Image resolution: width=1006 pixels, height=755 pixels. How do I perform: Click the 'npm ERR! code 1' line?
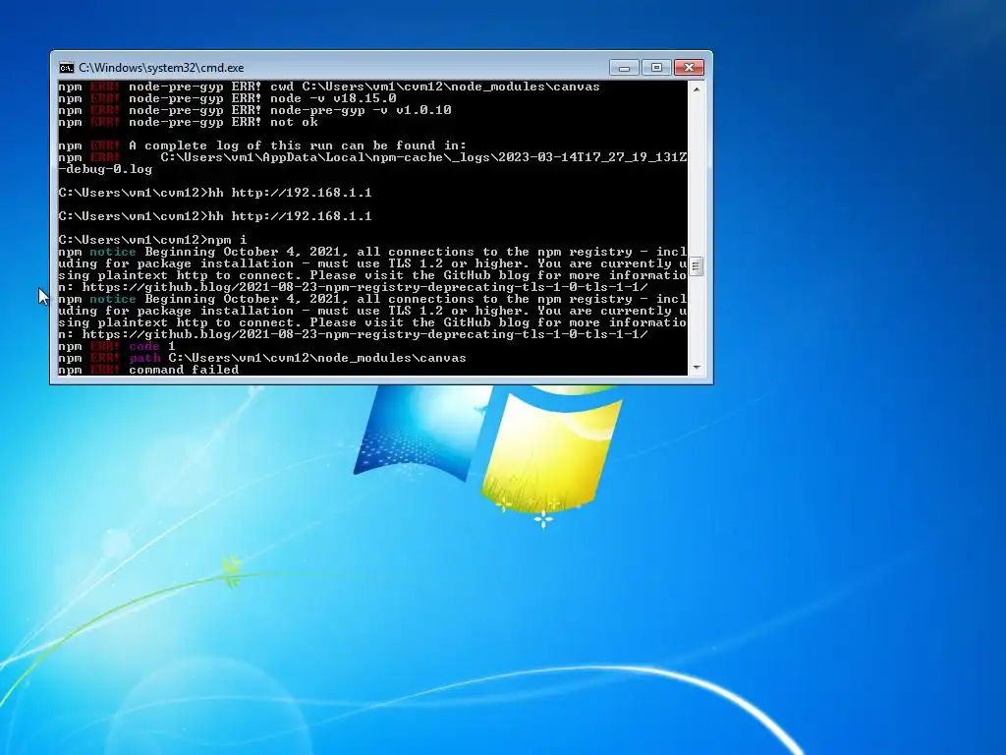pos(117,346)
